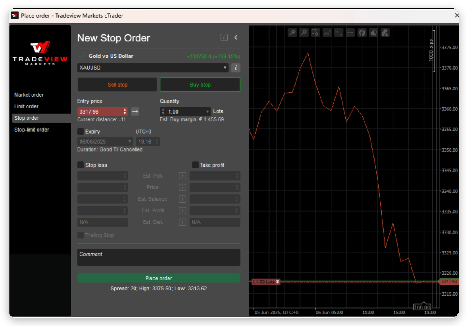Click the Facebook share icon on chart
The image size is (467, 326).
coord(362,33)
